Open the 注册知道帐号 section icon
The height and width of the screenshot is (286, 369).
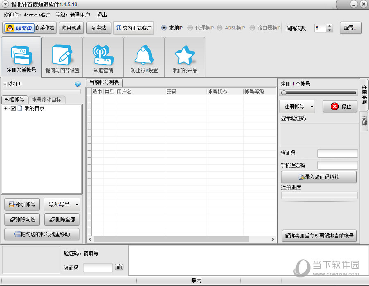(x=21, y=57)
